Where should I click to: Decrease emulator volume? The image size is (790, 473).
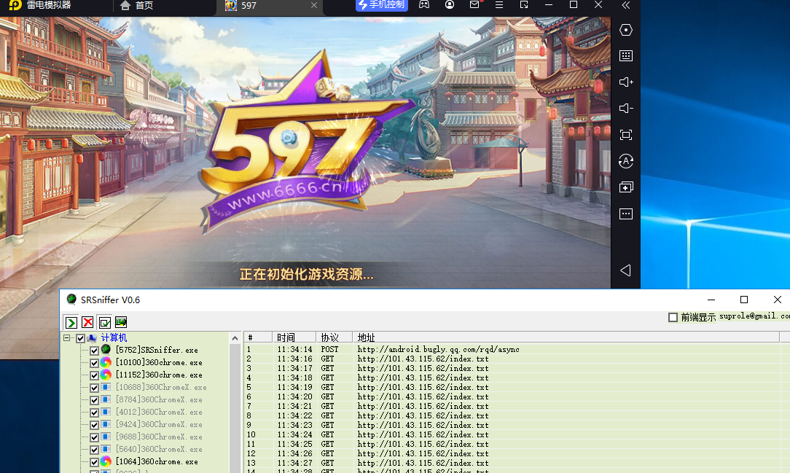625,108
